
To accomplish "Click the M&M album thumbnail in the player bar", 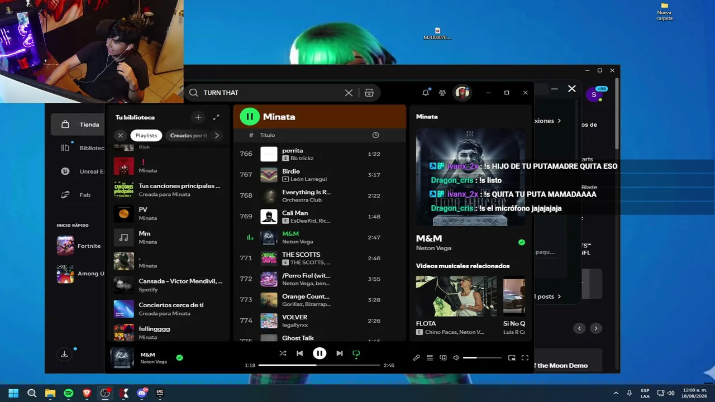I will click(x=122, y=358).
